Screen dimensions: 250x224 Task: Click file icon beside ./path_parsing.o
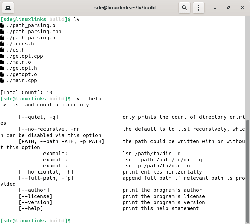tap(2, 25)
